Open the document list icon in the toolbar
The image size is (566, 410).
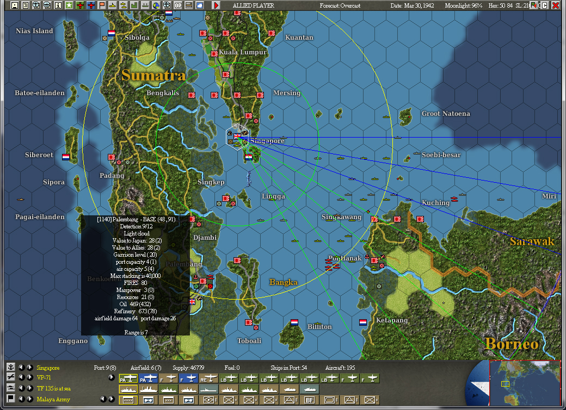coord(25,5)
